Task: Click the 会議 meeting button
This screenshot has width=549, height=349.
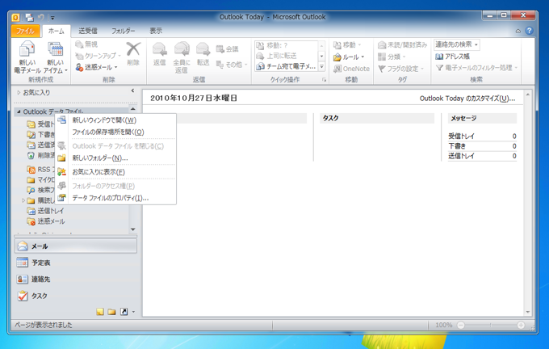Action: (227, 49)
